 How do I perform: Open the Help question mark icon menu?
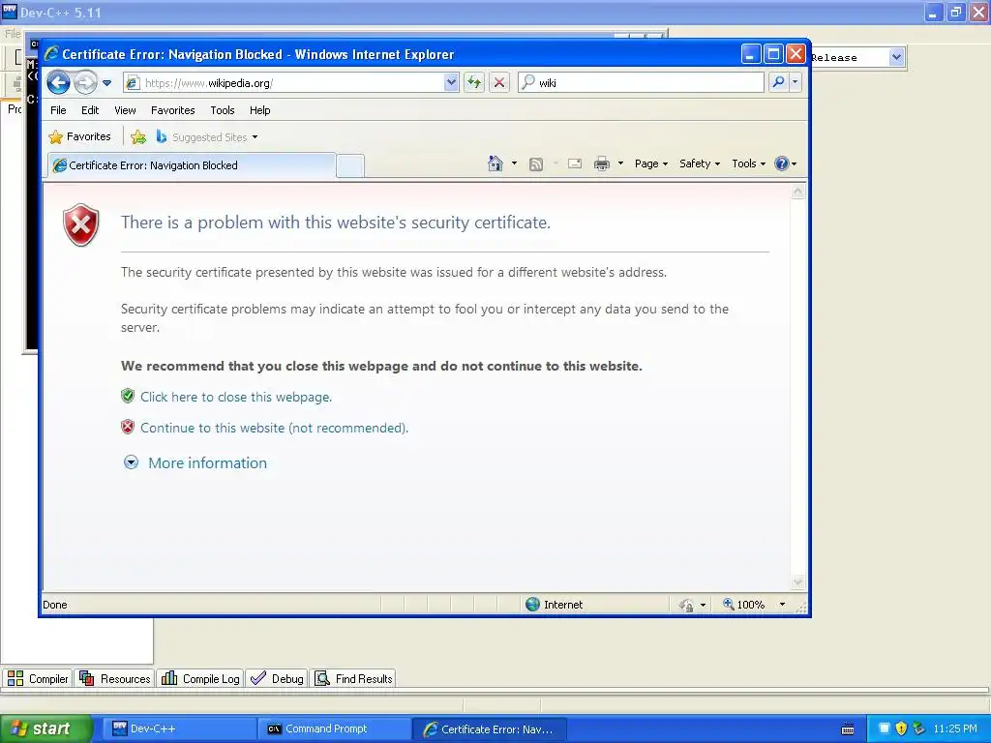tap(786, 163)
